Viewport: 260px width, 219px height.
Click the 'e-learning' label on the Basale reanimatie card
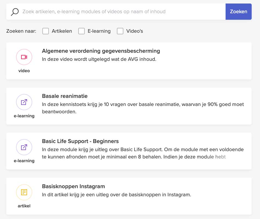24,116
